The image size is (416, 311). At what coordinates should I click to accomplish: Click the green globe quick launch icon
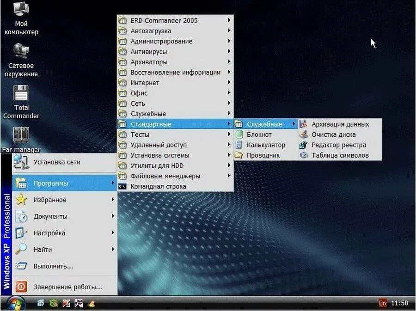54,303
